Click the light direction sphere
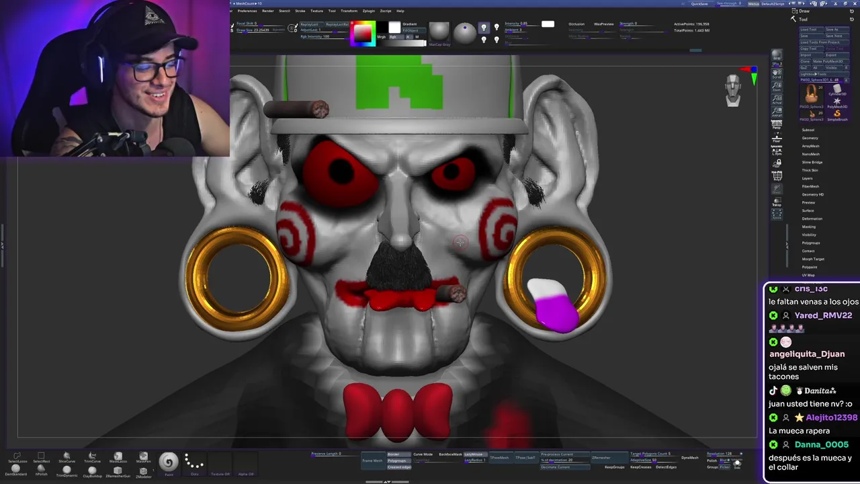The image size is (860, 484). click(x=464, y=32)
